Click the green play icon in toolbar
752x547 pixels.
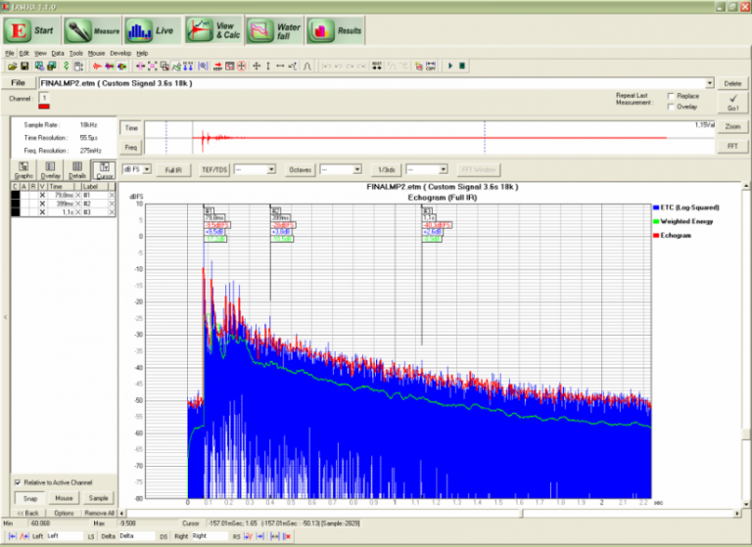[449, 66]
